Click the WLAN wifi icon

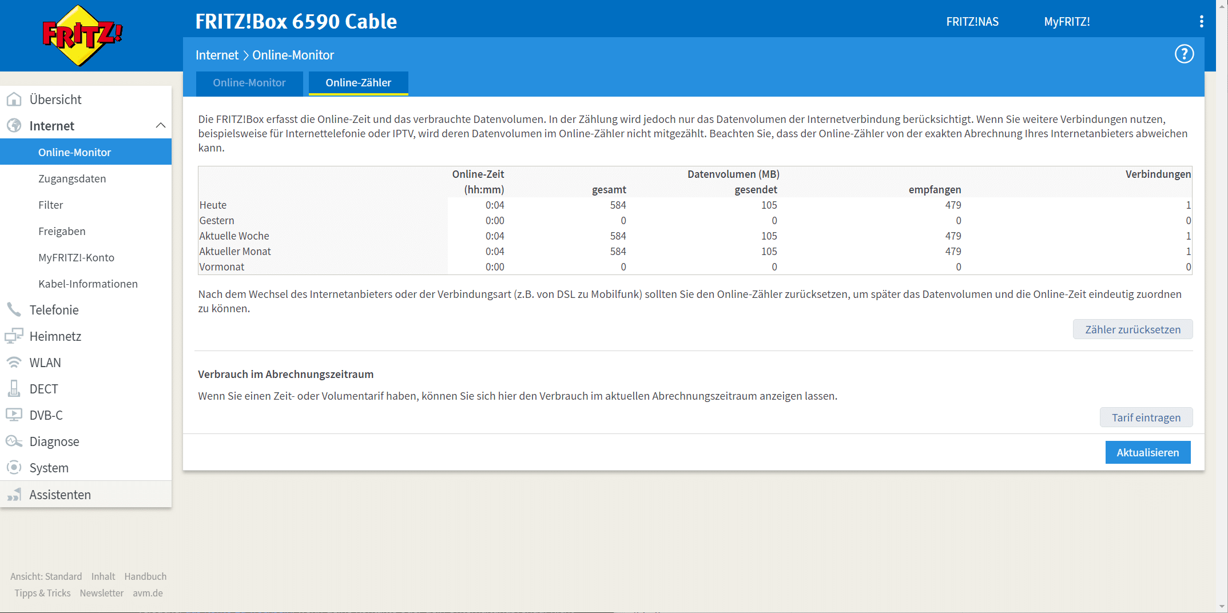coord(14,363)
